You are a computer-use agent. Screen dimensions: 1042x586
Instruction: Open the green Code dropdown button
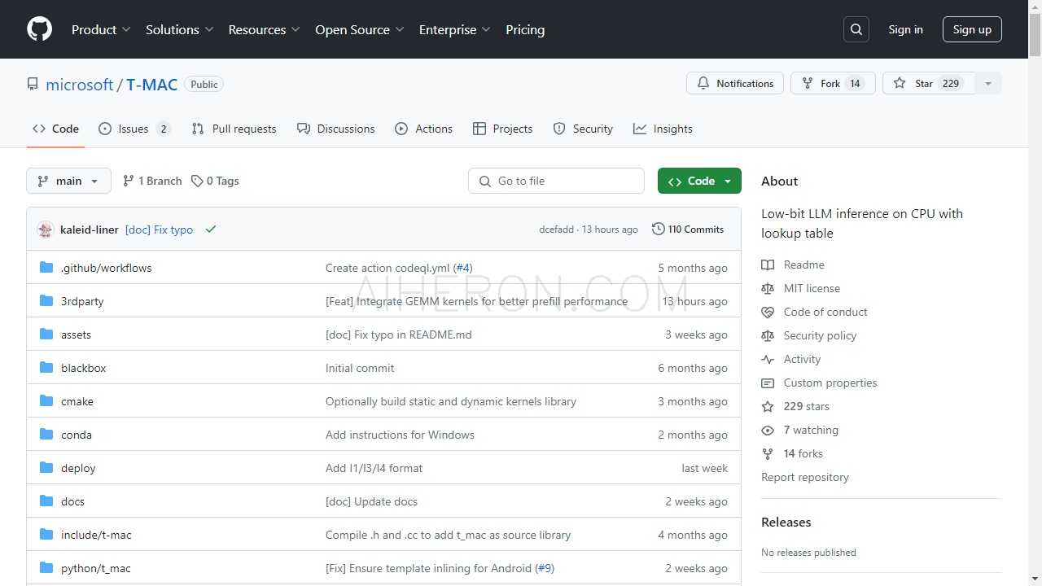(699, 181)
